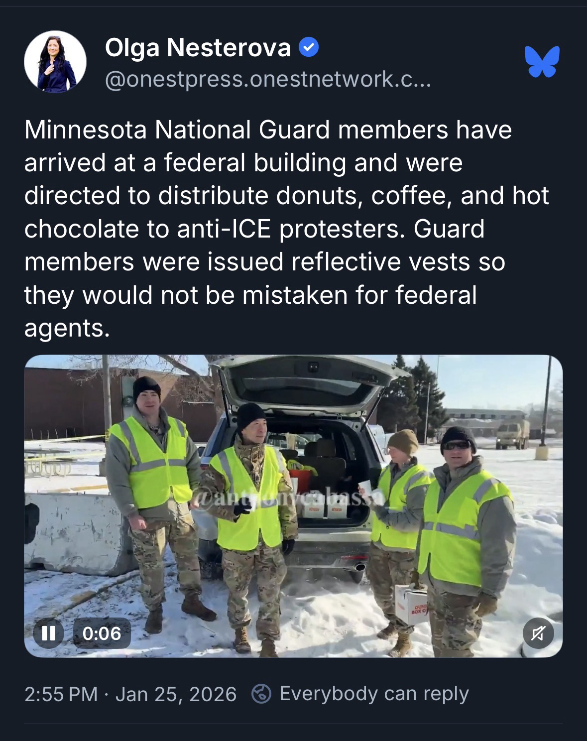This screenshot has width=587, height=741.
Task: Open the 'Everybody can reply' setting
Action: 374,694
